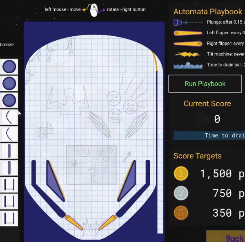Click the 'bronze' label on the left side

7,44
